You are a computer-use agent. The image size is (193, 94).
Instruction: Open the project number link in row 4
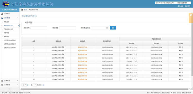pos(83,58)
